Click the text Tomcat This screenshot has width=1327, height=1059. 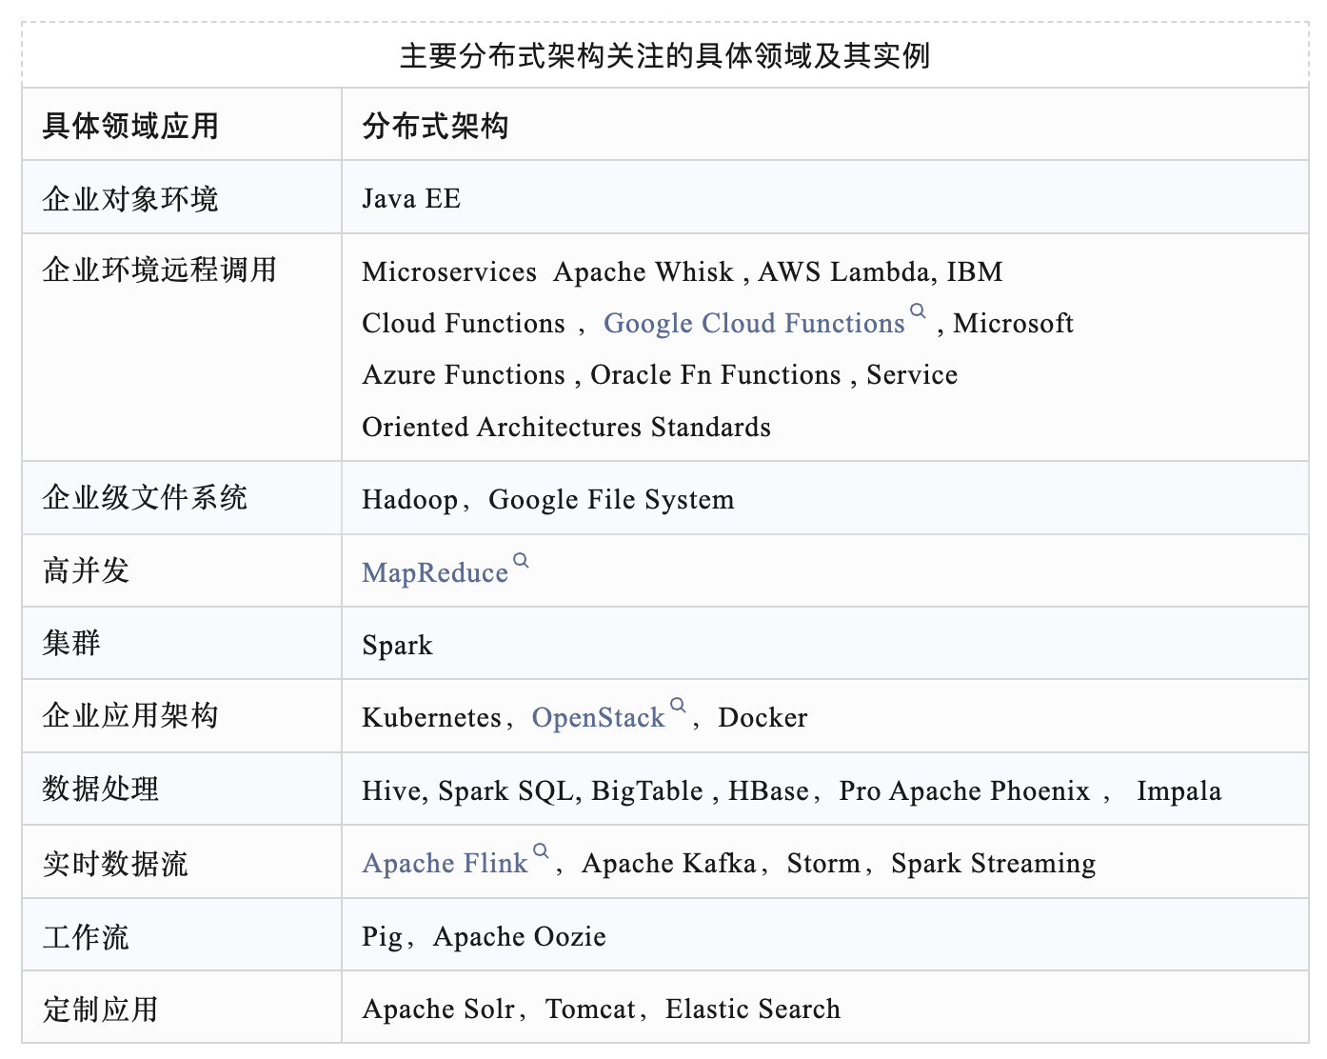(590, 1009)
